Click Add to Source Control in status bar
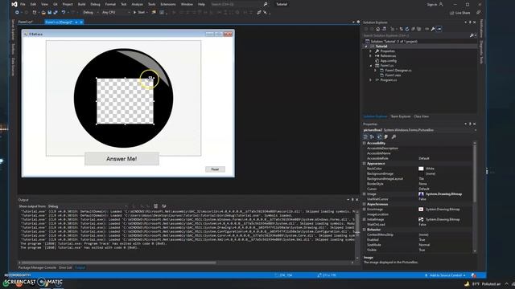 (445, 275)
